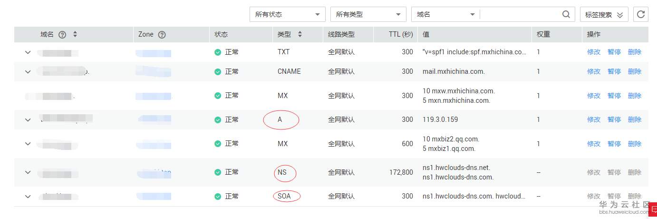Click the search text input field
657x219 pixels.
520,14
